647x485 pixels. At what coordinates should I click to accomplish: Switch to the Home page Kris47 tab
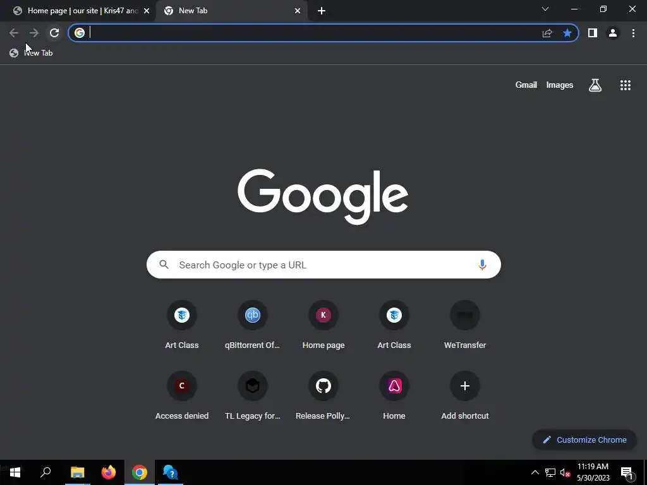tap(78, 11)
